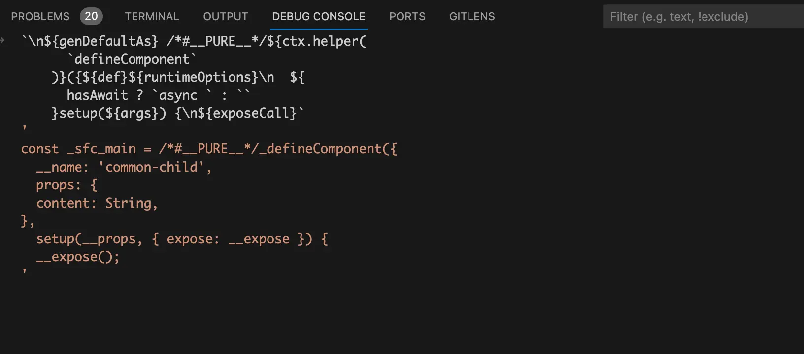Image resolution: width=804 pixels, height=354 pixels.
Task: Click the input arrow icon beside first console entry
Action: click(3, 41)
